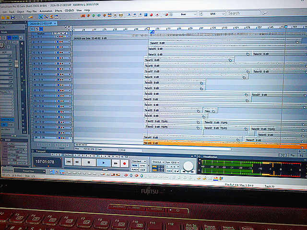Open the Beat snap grid dropdown
Viewport: 307px width, 230px height.
(195, 14)
